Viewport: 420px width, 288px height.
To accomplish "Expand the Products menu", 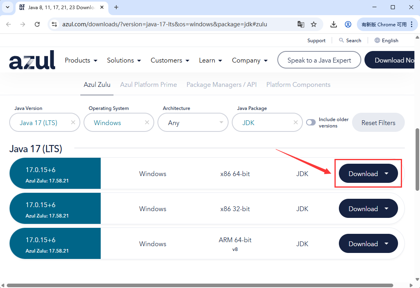I will 81,60.
